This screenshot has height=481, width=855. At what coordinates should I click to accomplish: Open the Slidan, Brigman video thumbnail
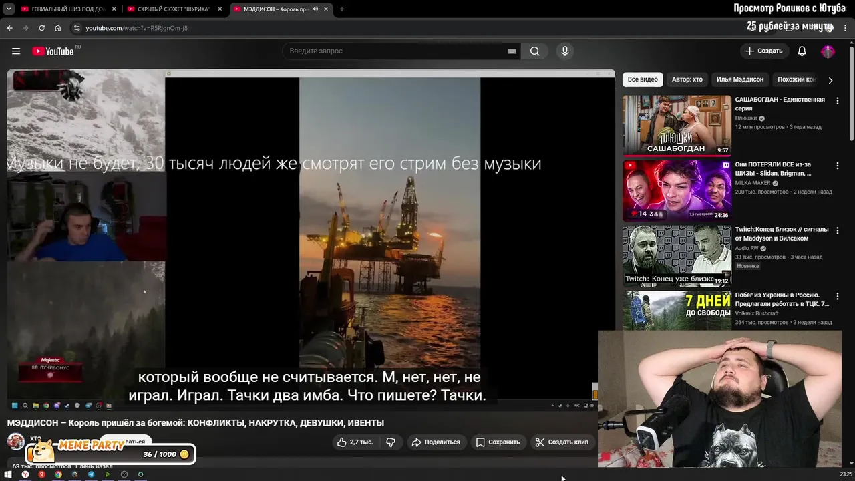pos(677,190)
